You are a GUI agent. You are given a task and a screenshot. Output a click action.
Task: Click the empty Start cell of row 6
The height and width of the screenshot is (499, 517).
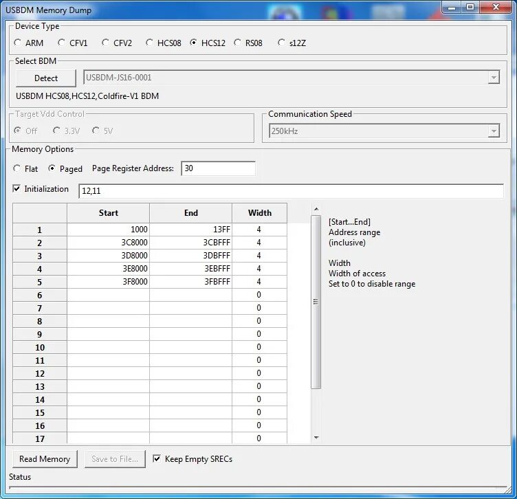pos(108,295)
